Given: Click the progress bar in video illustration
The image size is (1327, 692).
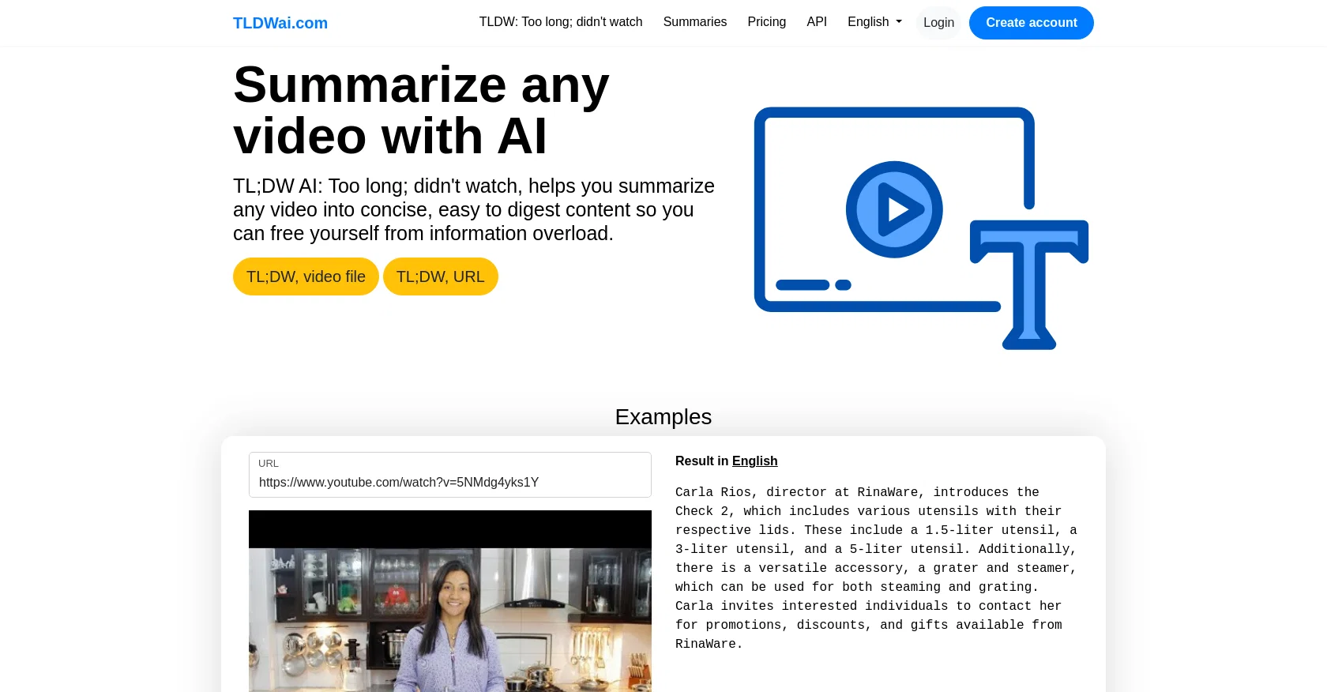Looking at the screenshot, I should coord(814,284).
